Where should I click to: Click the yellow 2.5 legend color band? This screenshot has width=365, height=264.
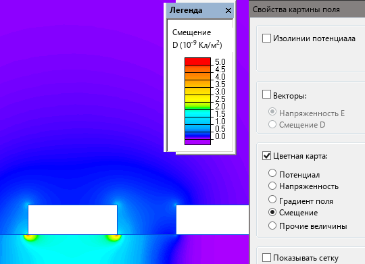(197, 99)
